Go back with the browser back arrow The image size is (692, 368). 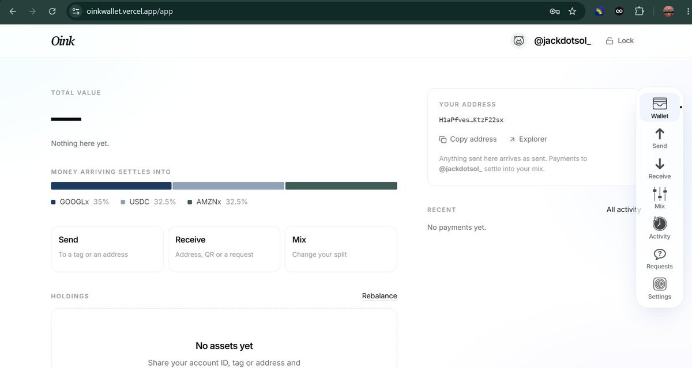13,11
